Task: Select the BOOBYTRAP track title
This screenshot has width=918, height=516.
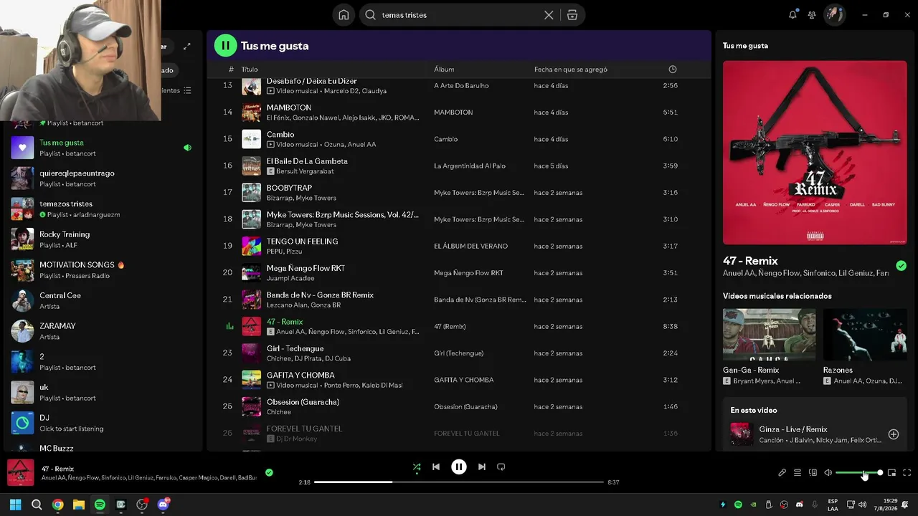Action: [x=289, y=188]
